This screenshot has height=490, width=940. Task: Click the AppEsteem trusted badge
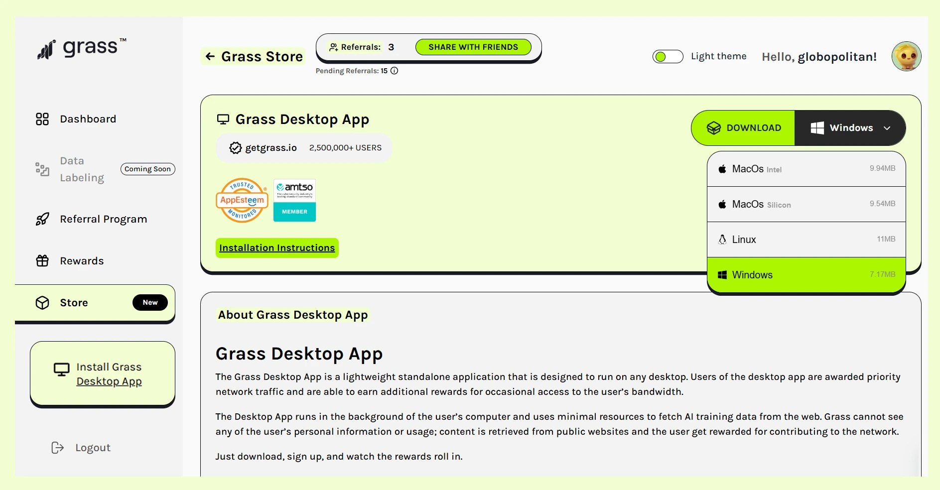coord(242,200)
